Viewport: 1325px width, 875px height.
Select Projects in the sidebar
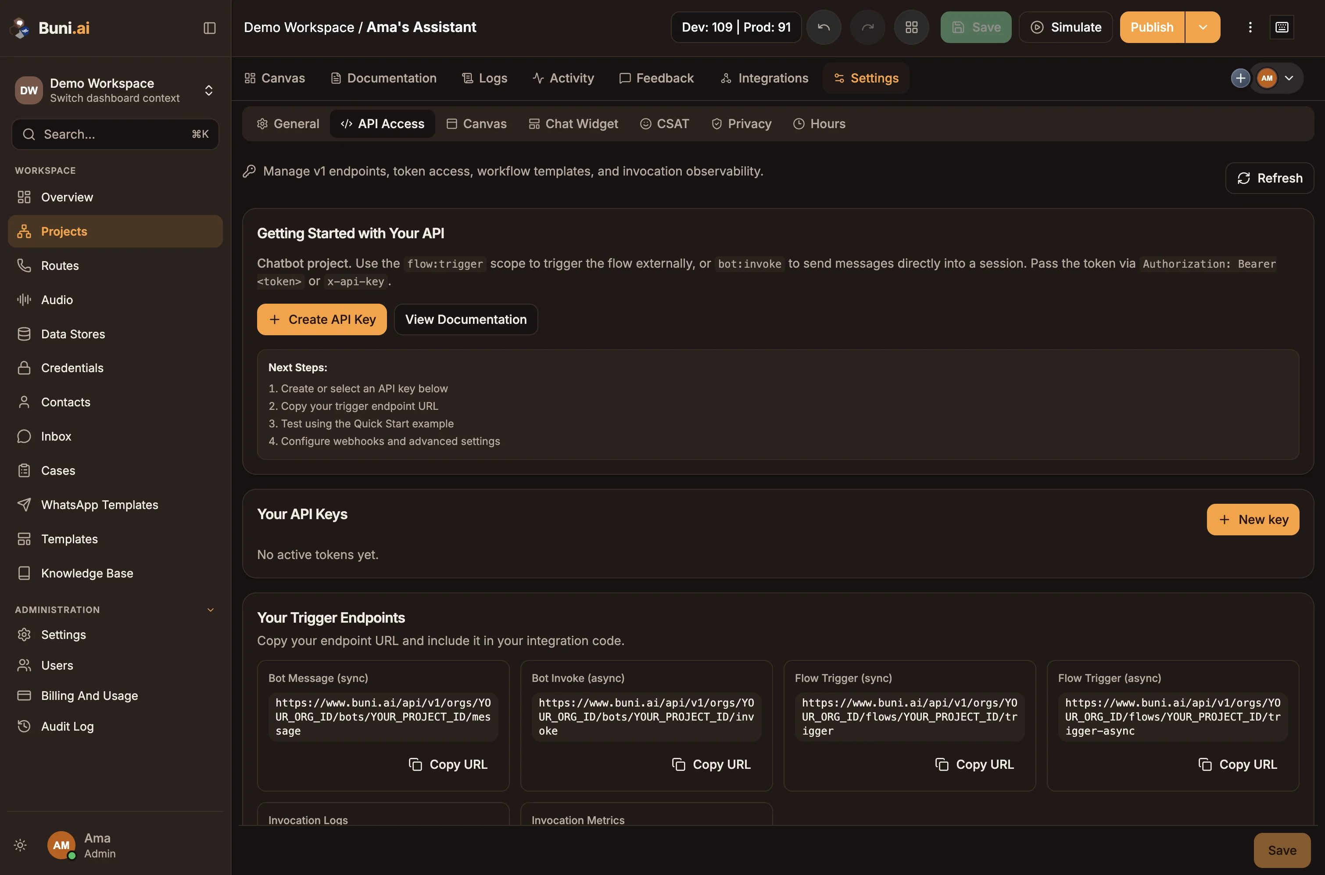click(x=115, y=231)
